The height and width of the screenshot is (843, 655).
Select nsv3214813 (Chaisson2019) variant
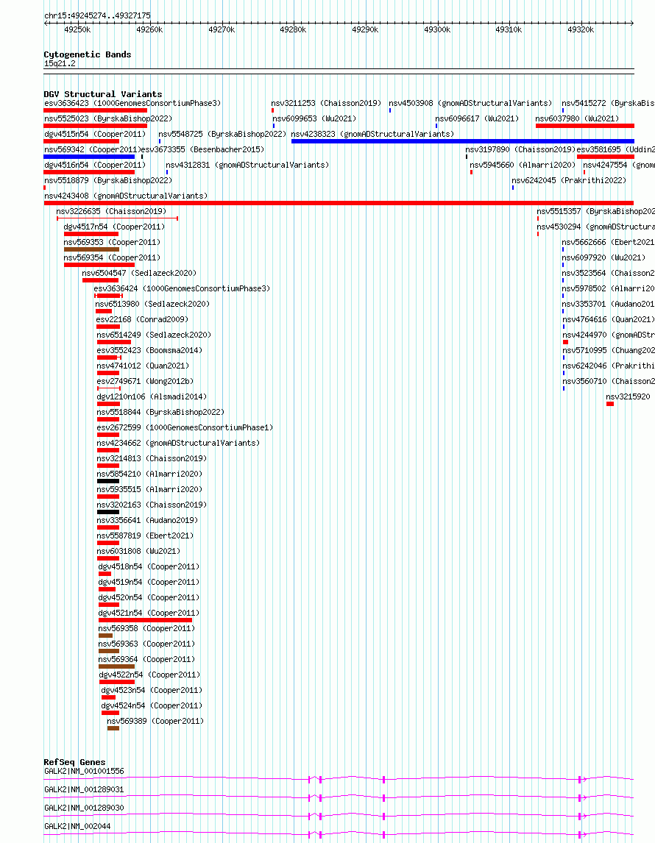click(152, 458)
